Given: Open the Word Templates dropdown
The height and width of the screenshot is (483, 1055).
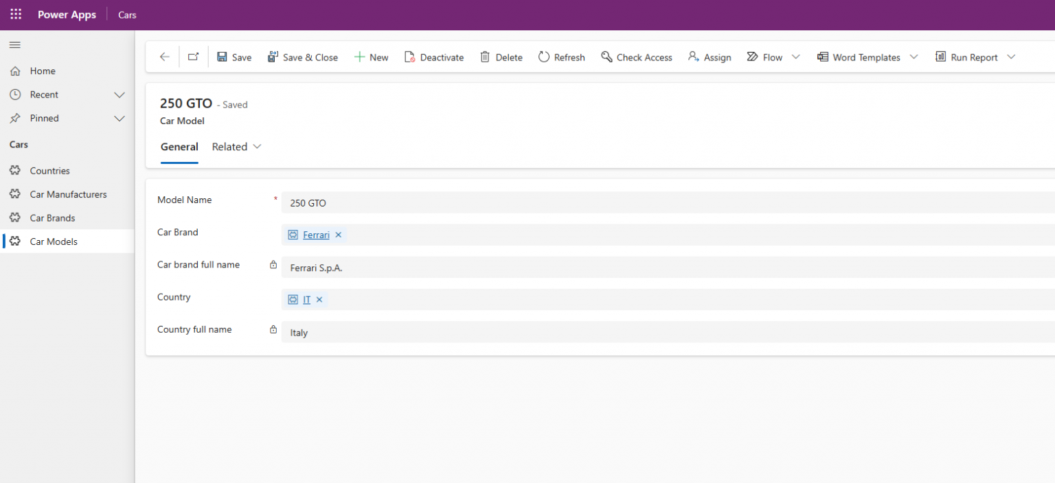Looking at the screenshot, I should coord(914,57).
